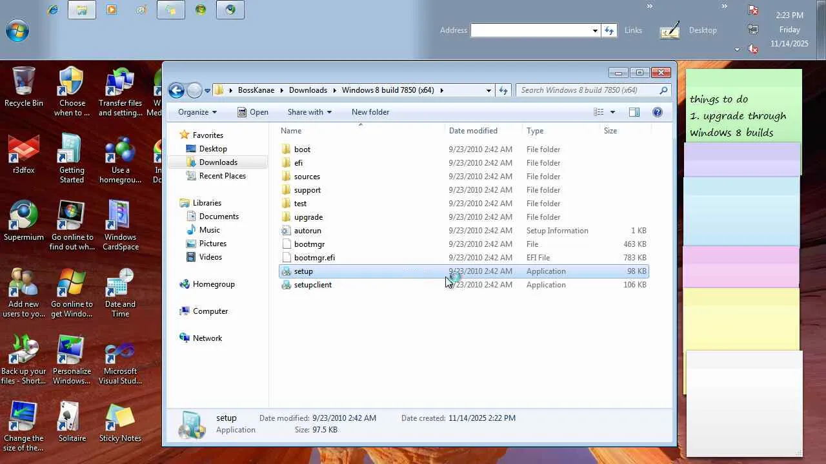This screenshot has height=464, width=826.
Task: Select the Solitaire desktop icon
Action: coord(72,422)
